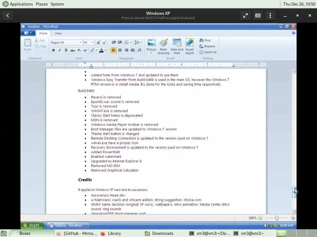This screenshot has width=317, height=237.
Task: Open paragraph settings dialog icon
Action: (139, 50)
